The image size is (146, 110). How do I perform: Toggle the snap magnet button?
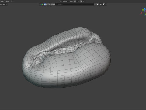click(75, 2)
